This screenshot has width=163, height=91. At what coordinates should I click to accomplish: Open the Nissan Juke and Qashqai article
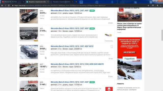(x=129, y=26)
